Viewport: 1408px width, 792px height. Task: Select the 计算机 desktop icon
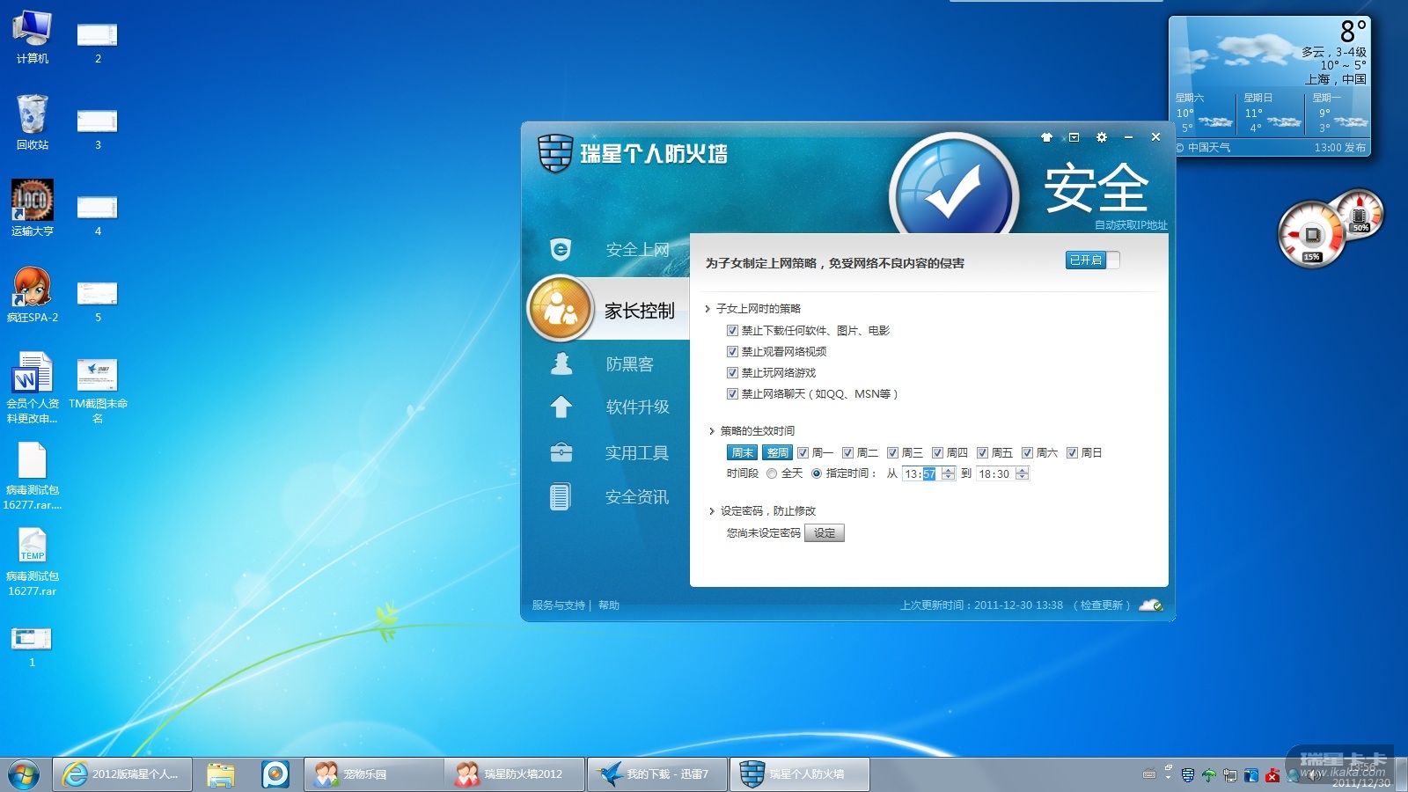click(x=33, y=37)
